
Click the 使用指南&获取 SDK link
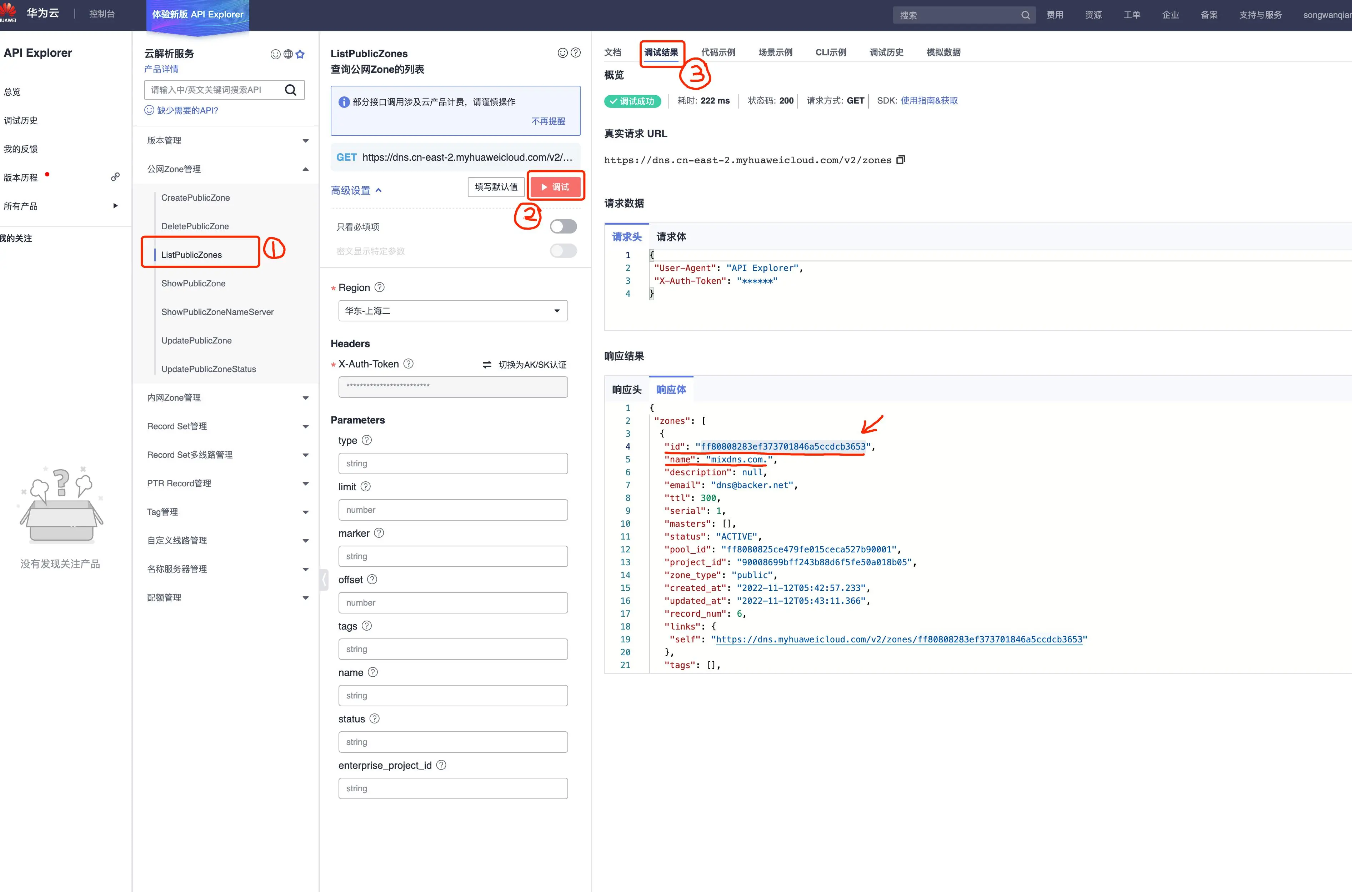(929, 101)
